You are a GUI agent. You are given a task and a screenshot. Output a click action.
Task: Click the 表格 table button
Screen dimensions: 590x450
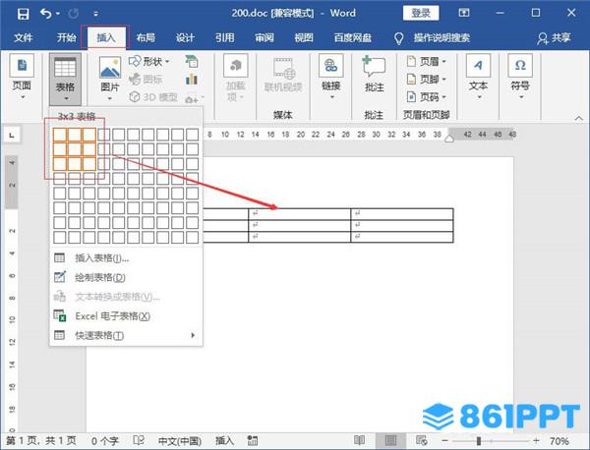click(65, 80)
